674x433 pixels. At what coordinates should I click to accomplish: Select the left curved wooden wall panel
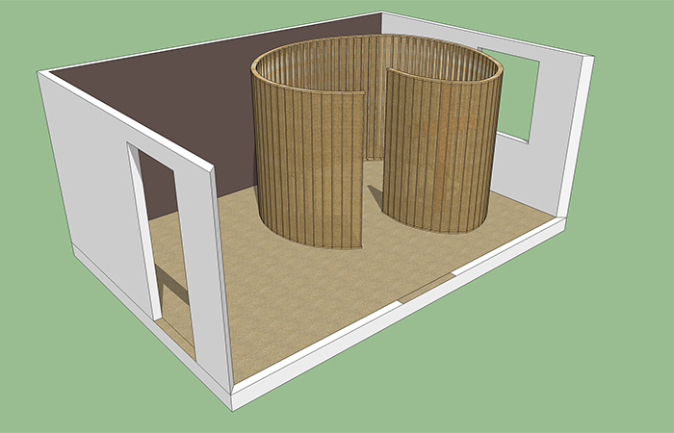click(x=298, y=164)
